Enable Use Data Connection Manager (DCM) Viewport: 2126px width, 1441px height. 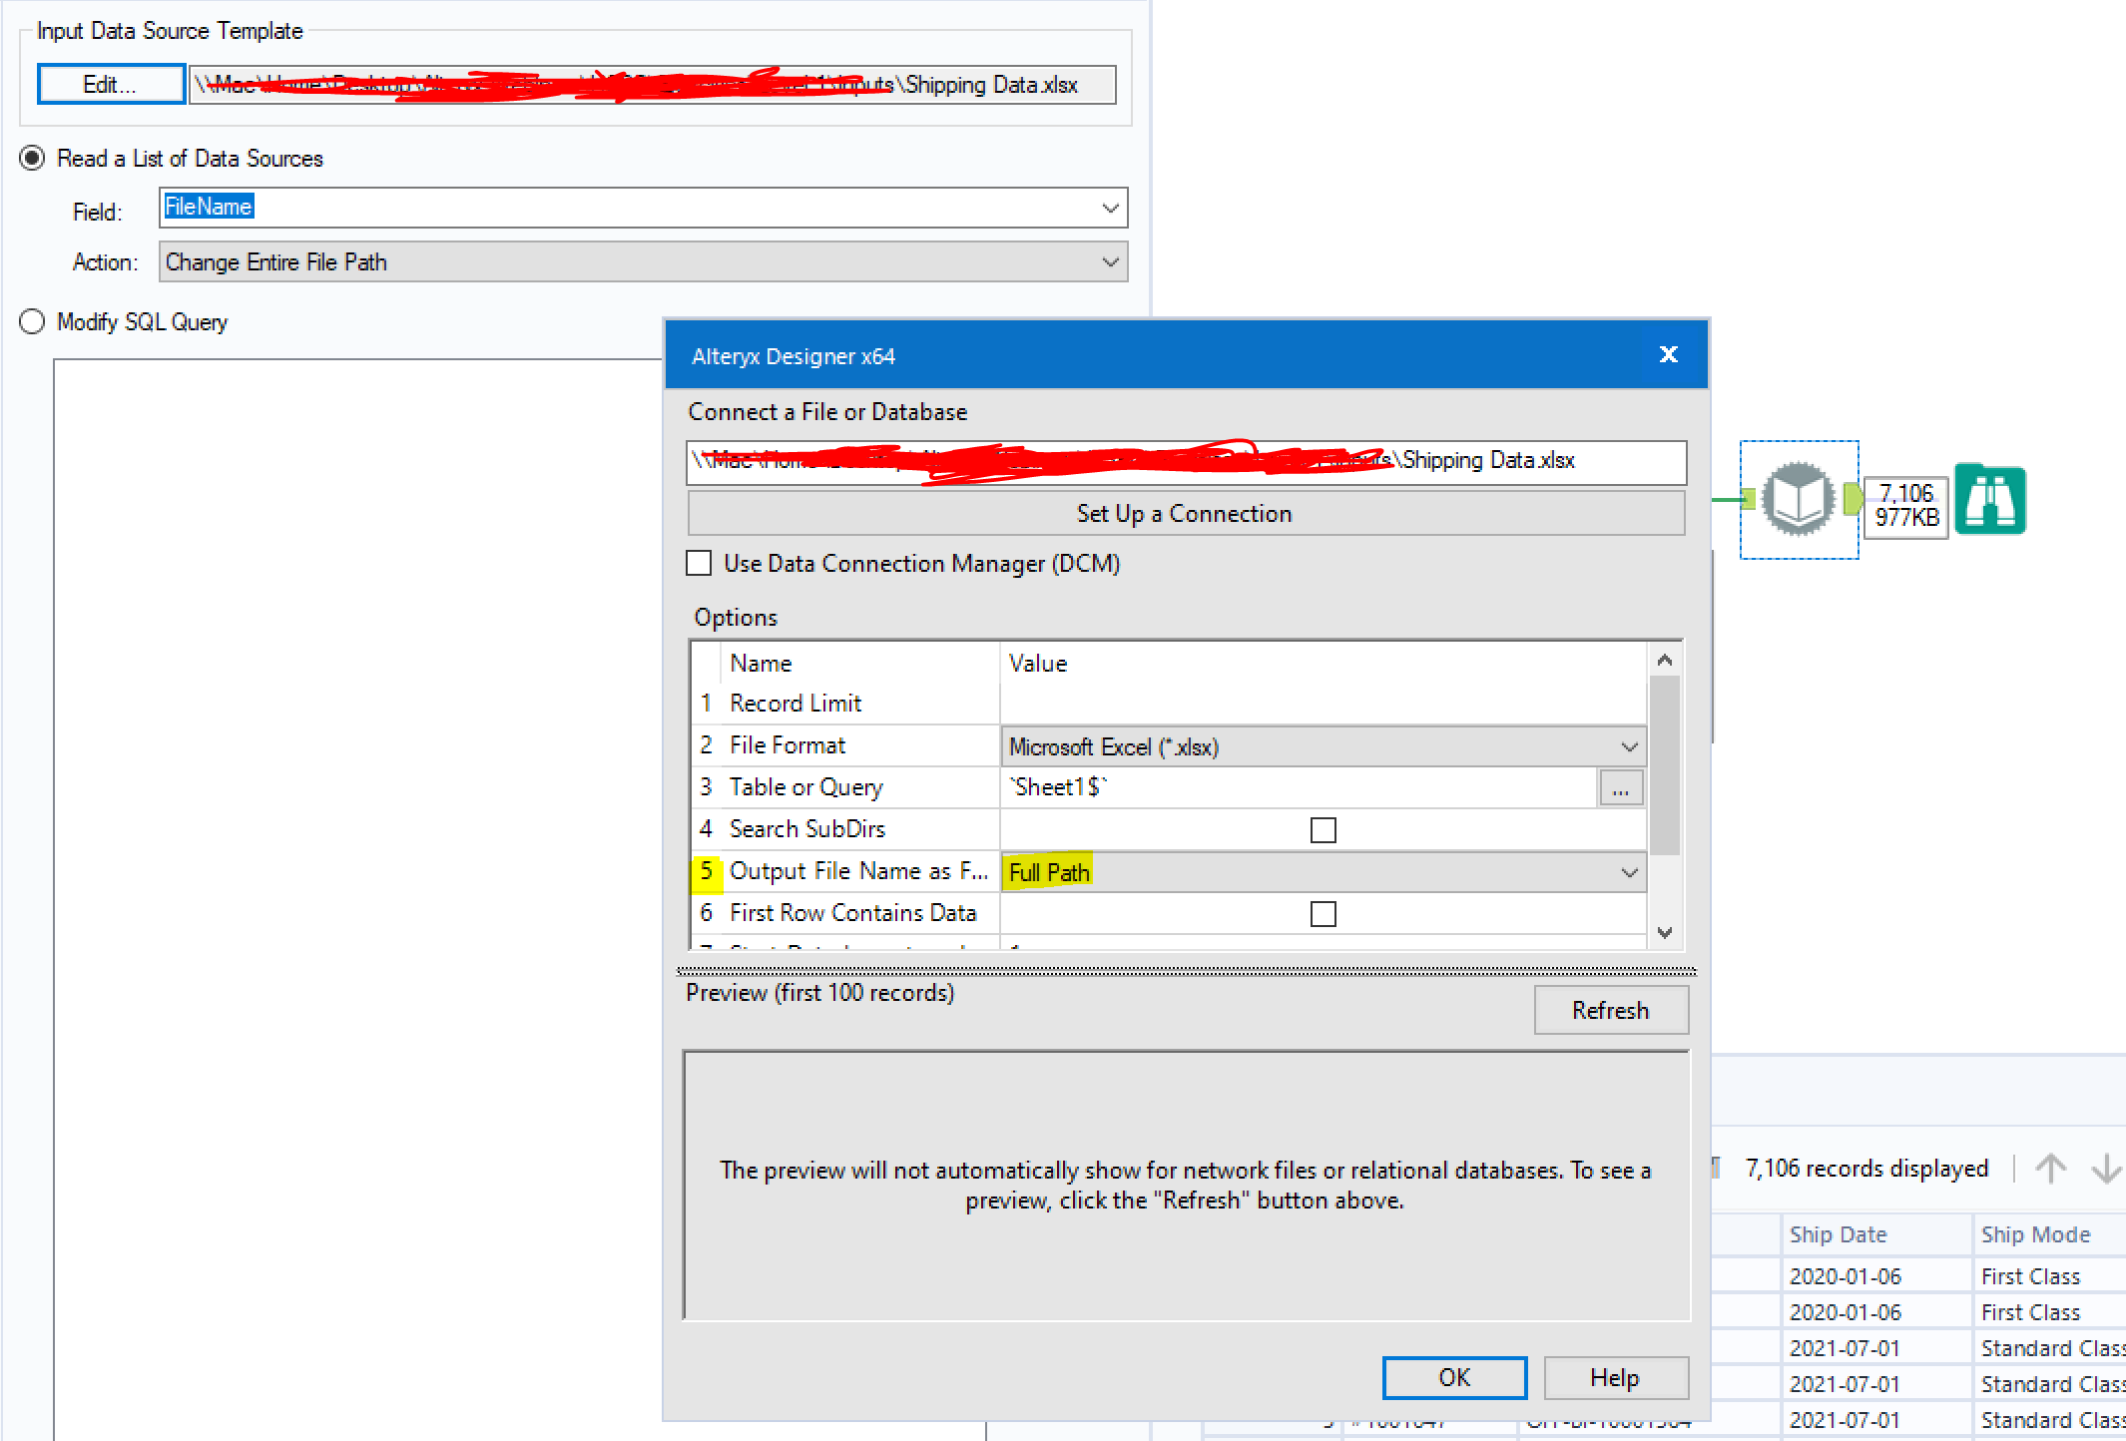tap(699, 563)
